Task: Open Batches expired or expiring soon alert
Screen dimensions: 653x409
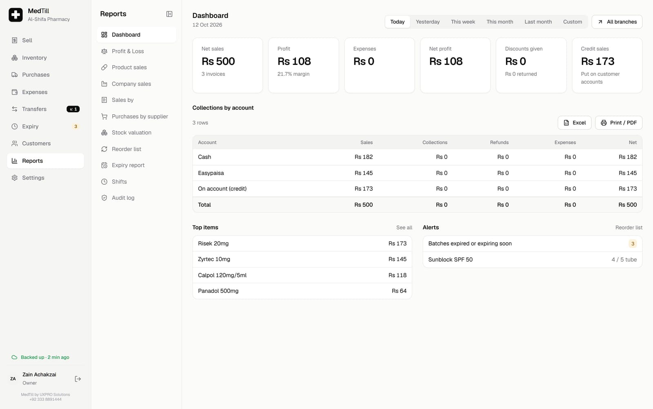Action: pos(532,243)
